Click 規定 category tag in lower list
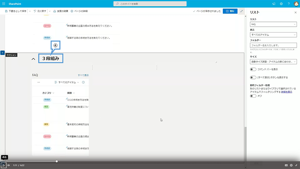This screenshot has height=169, width=300. pyautogui.click(x=46, y=107)
